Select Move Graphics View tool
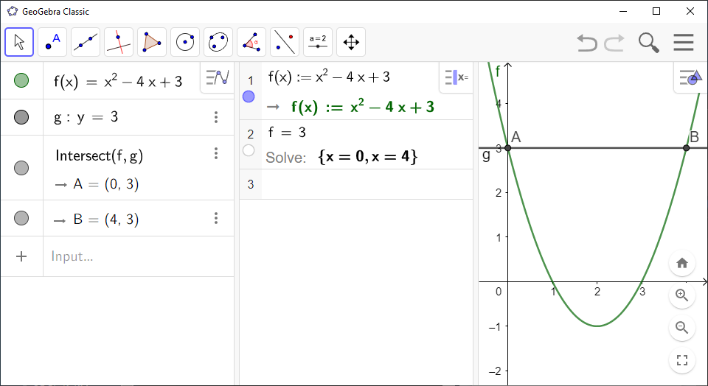The image size is (708, 386). (x=351, y=42)
